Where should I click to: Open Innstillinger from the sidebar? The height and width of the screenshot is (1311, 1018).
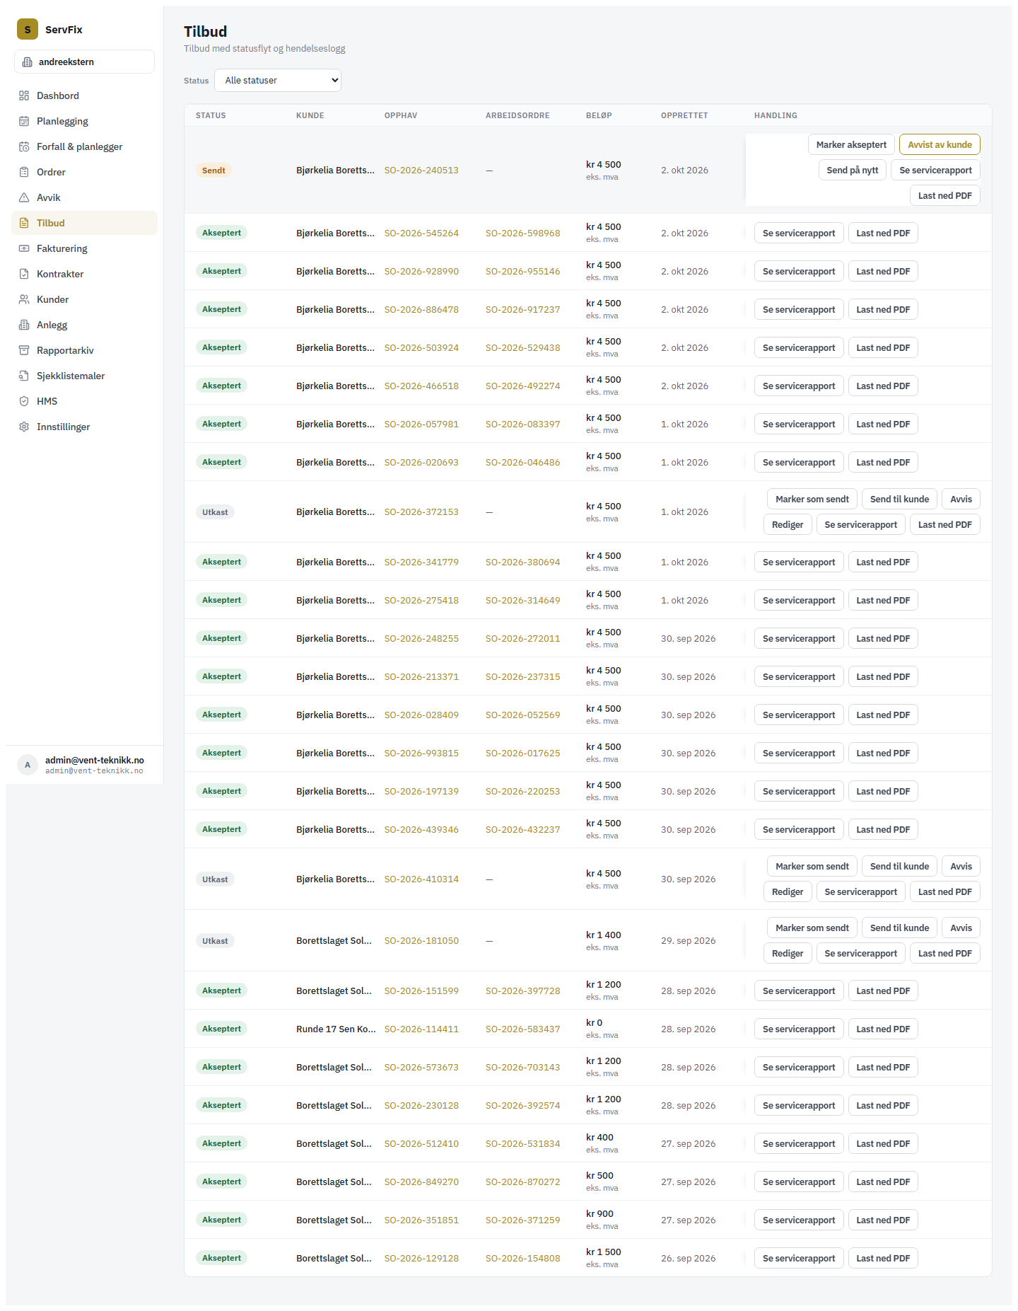click(84, 427)
